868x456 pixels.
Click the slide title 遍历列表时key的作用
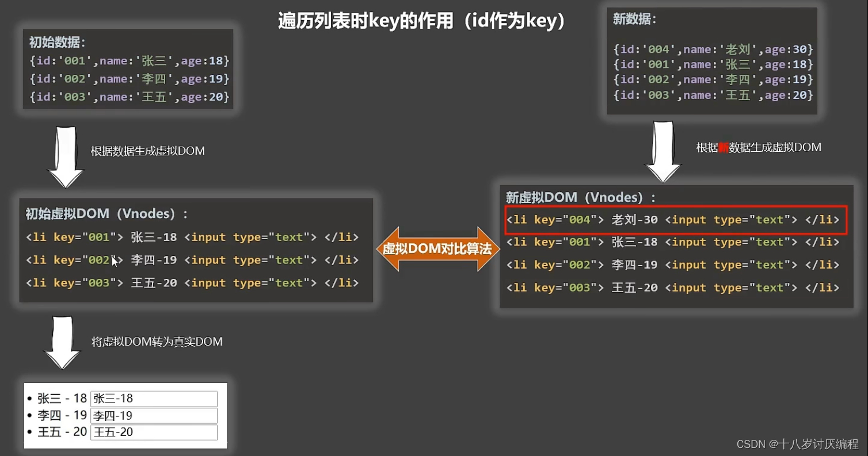[x=422, y=21]
